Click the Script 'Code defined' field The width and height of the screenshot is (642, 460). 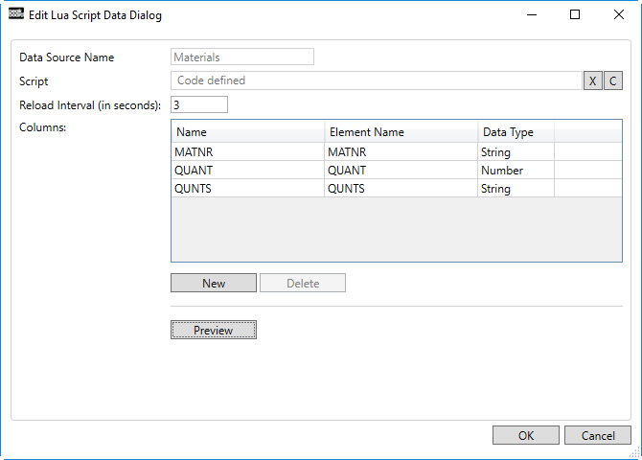377,80
